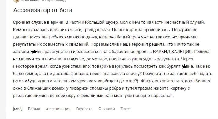Click the black star after "бурлят"
This screenshot has width=218, height=119.
(x=184, y=66)
